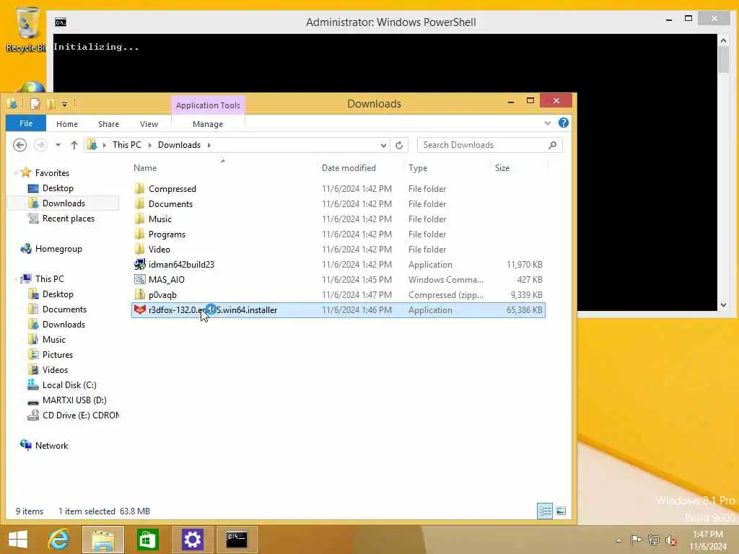739x554 pixels.
Task: Collapse the Favorites tree section
Action: coord(15,173)
